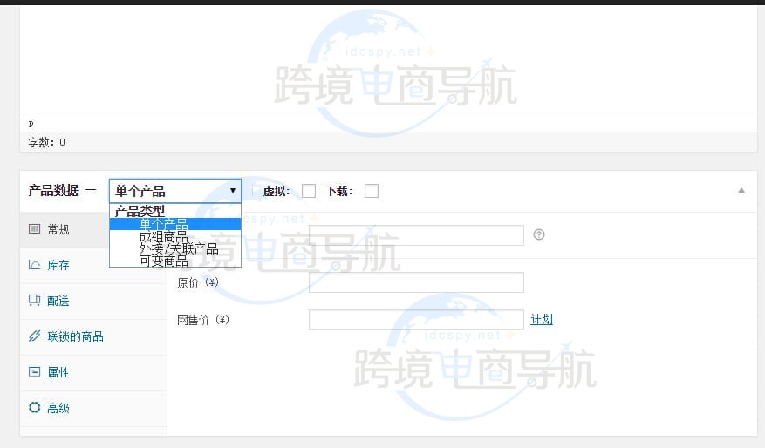Click the 配送 truck icon
The height and width of the screenshot is (448, 765).
coord(34,301)
